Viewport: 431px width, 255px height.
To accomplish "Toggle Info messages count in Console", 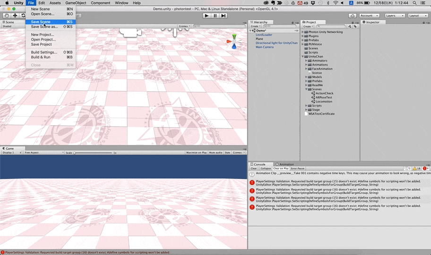I will click(x=407, y=169).
